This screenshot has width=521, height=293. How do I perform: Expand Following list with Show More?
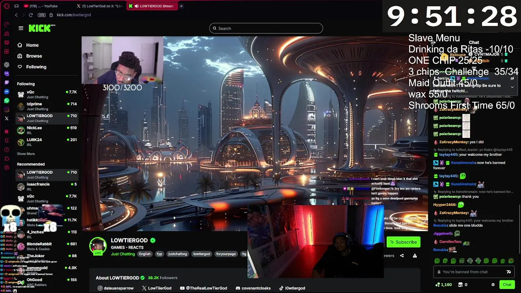(x=26, y=154)
